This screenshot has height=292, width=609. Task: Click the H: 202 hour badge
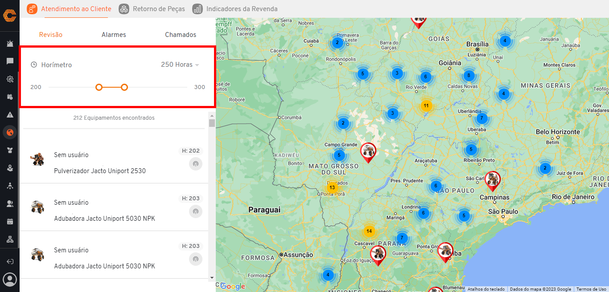(x=191, y=151)
